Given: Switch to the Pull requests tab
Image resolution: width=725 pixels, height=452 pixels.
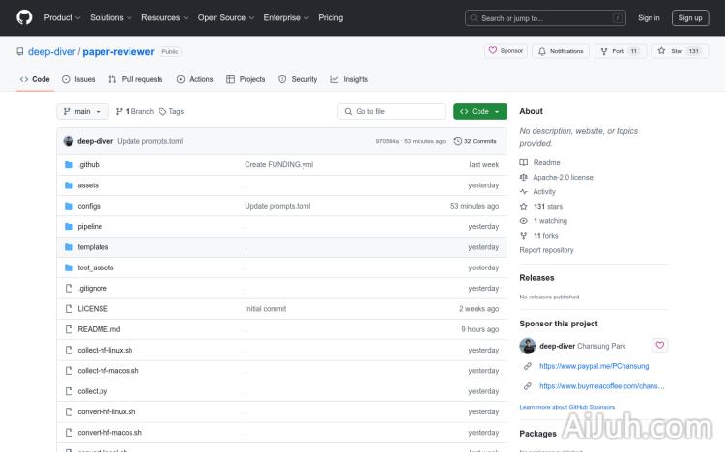Looking at the screenshot, I should click(135, 79).
